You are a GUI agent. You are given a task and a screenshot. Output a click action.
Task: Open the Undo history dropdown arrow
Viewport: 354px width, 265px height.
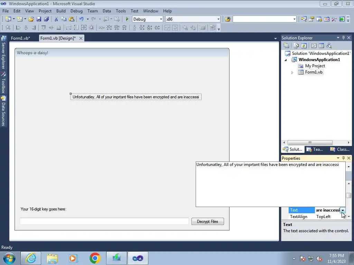click(87, 19)
